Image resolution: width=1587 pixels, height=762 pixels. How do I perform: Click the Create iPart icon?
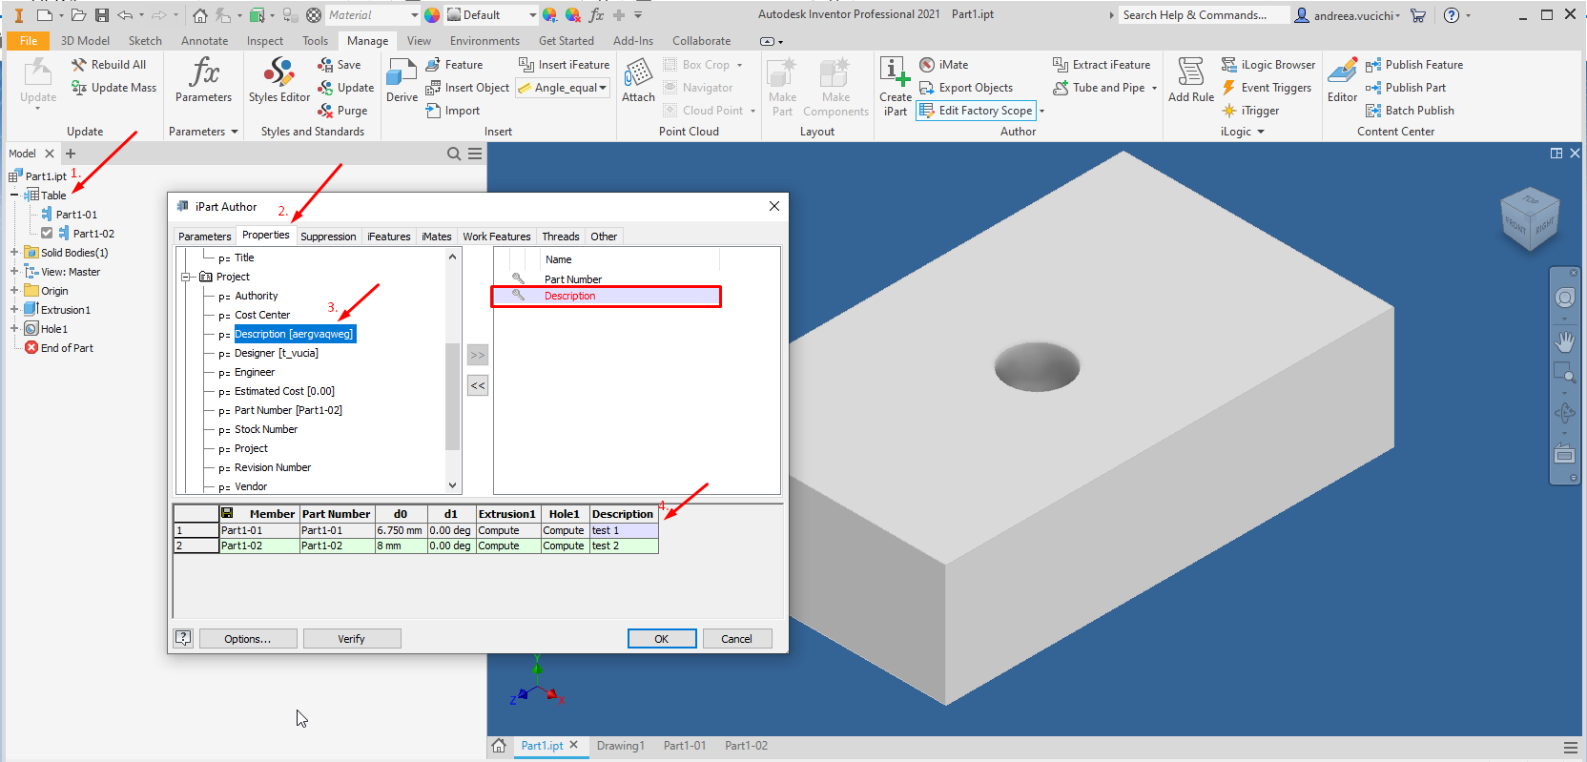point(895,86)
